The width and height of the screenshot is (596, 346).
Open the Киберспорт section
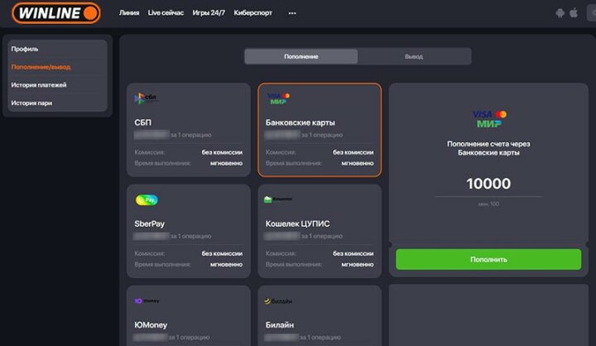[252, 13]
